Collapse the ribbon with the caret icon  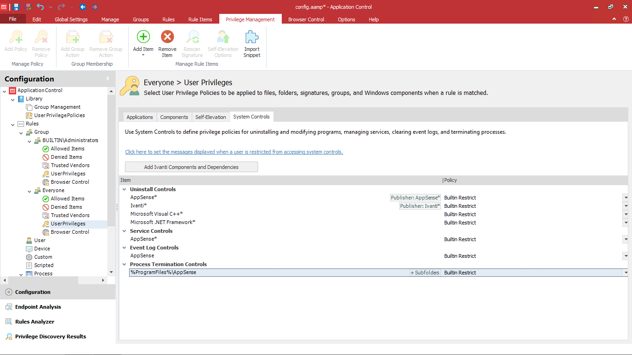(614, 19)
